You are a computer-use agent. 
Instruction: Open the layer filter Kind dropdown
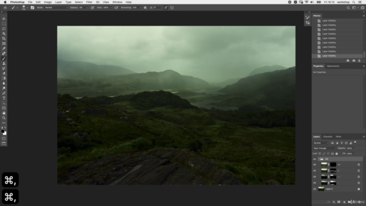pyautogui.click(x=321, y=143)
